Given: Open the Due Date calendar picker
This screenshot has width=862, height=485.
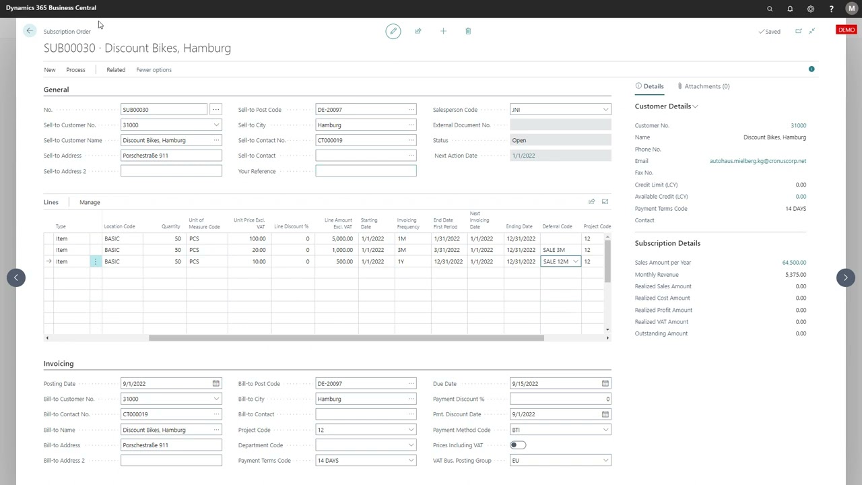Looking at the screenshot, I should coord(605,383).
